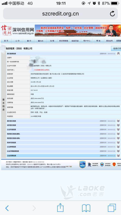
Task: Open the 曝光台 navigation tab
Action: 41,41
